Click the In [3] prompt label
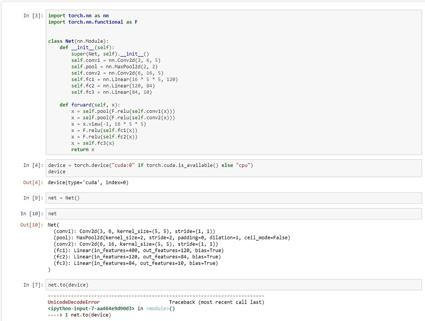Image resolution: width=425 pixels, height=321 pixels. tap(33, 16)
